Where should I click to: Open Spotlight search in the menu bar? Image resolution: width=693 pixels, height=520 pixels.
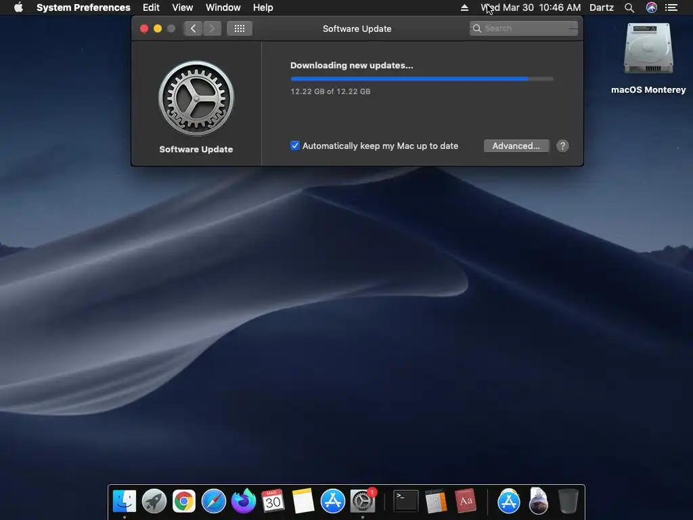click(629, 7)
